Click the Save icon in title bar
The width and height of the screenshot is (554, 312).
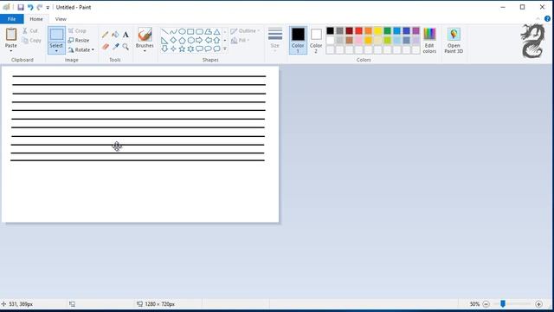pos(21,7)
